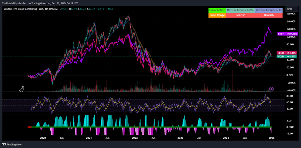301x148 pixels.
Task: Click the 2022 label on time axis
Action: point(135,138)
